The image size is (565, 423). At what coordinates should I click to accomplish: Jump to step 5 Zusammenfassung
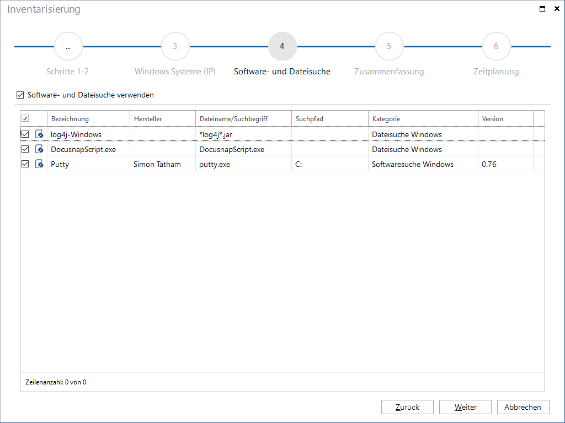coord(389,46)
